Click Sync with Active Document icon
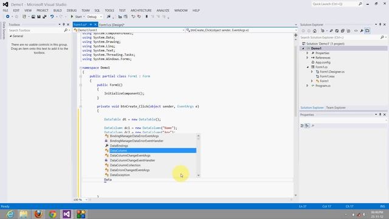The image size is (389, 219). [x=331, y=31]
